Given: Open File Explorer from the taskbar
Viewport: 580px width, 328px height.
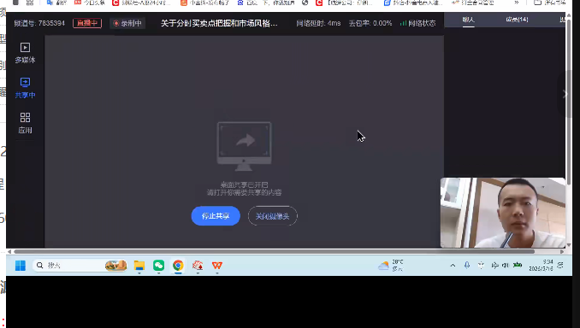Looking at the screenshot, I should point(139,265).
